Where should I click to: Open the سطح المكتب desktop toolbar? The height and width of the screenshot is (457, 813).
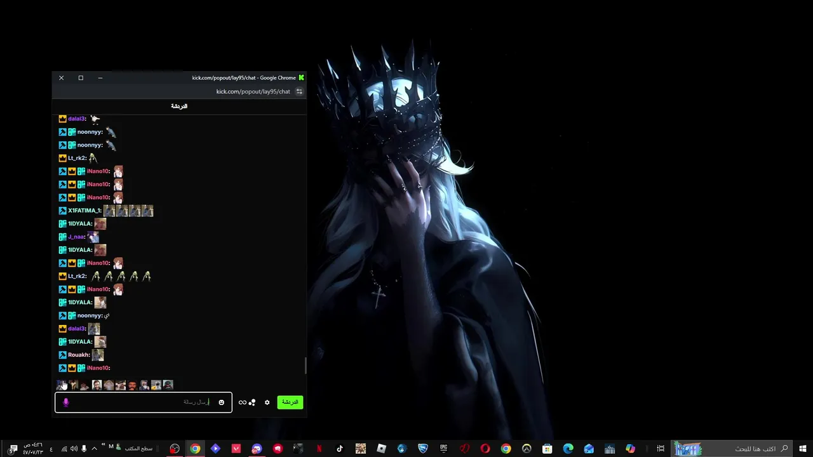point(138,449)
